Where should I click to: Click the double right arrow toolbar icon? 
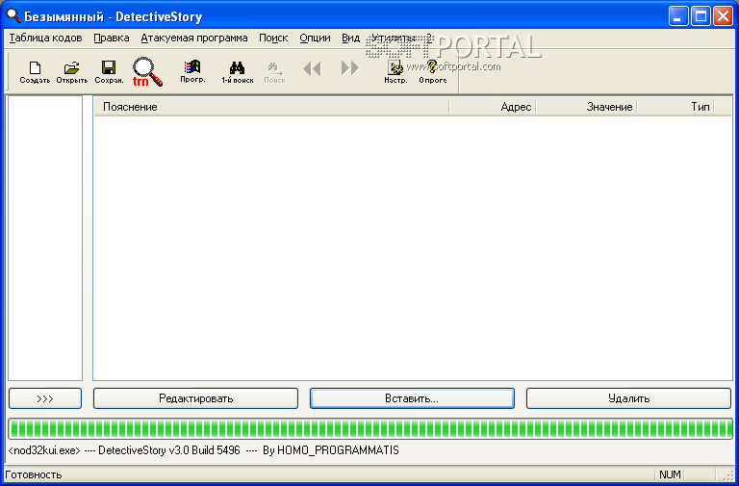point(349,68)
